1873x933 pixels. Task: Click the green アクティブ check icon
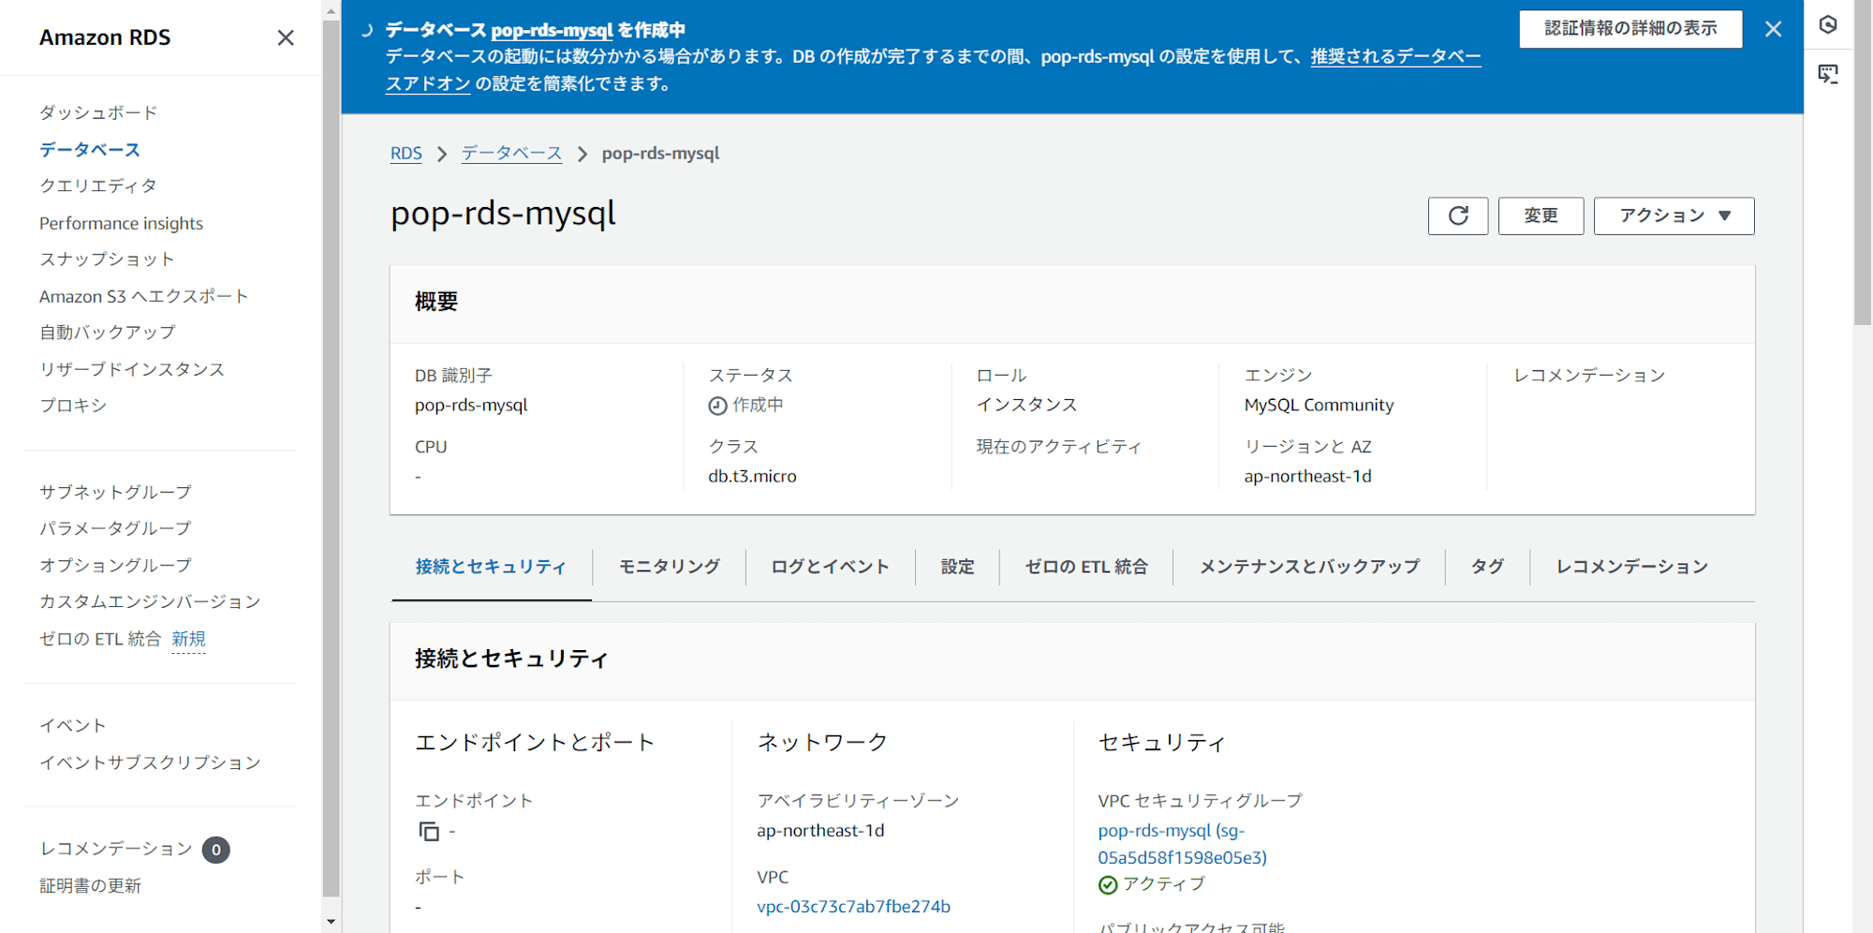click(x=1108, y=885)
